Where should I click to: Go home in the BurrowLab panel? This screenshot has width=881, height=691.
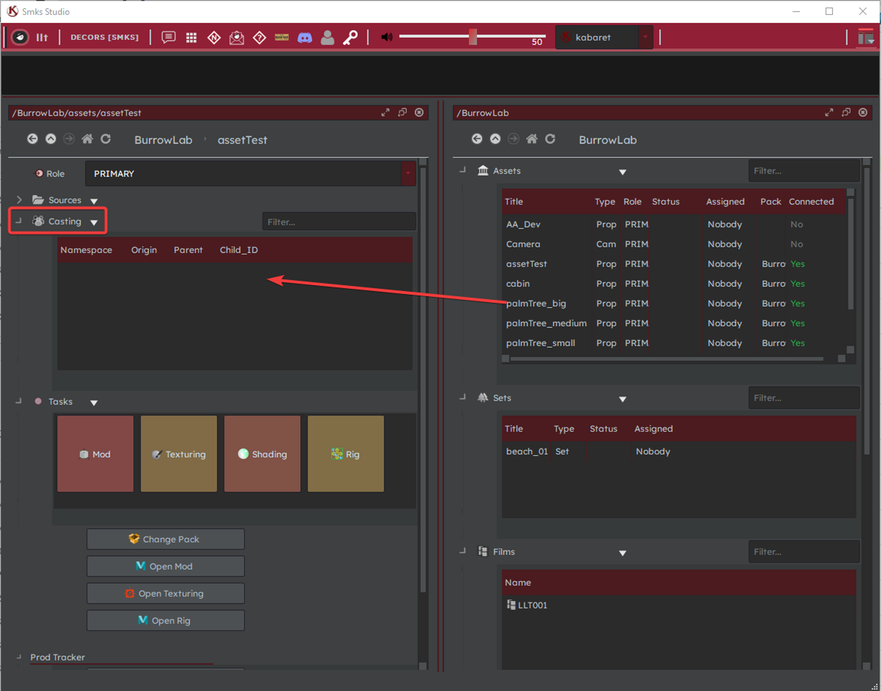[532, 139]
